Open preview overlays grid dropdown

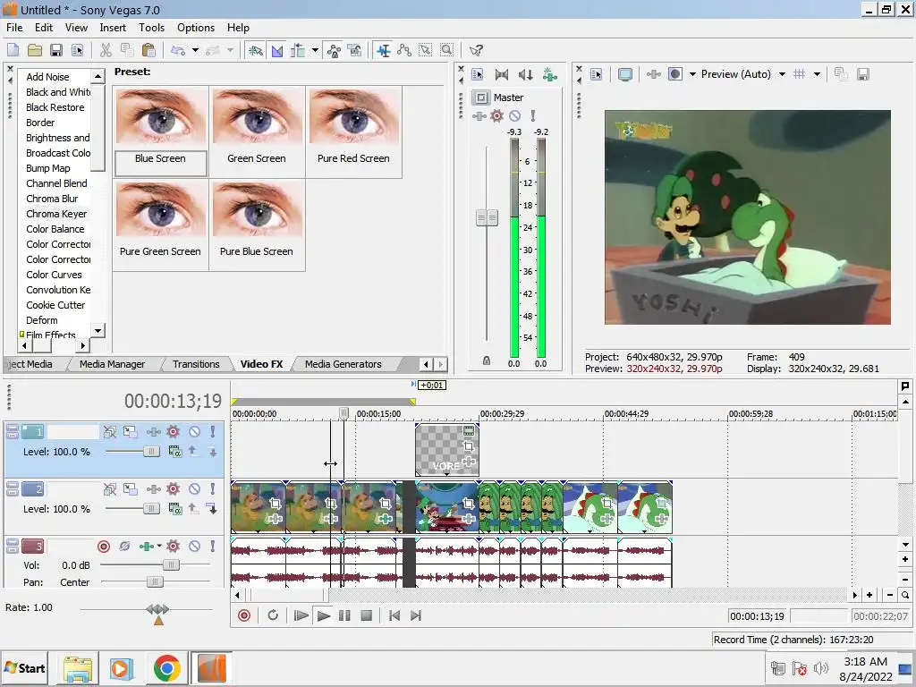[x=817, y=74]
